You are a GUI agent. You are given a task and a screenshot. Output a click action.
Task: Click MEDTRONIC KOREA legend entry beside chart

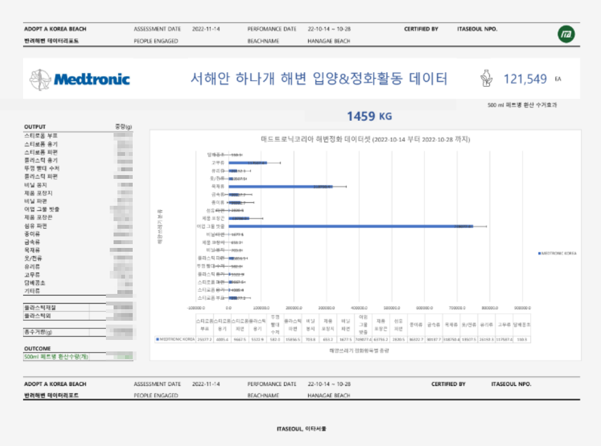(558, 253)
